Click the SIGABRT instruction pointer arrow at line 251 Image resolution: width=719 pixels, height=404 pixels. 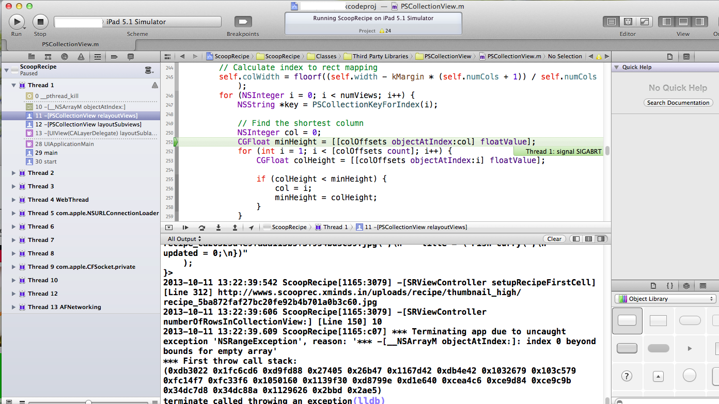(176, 142)
